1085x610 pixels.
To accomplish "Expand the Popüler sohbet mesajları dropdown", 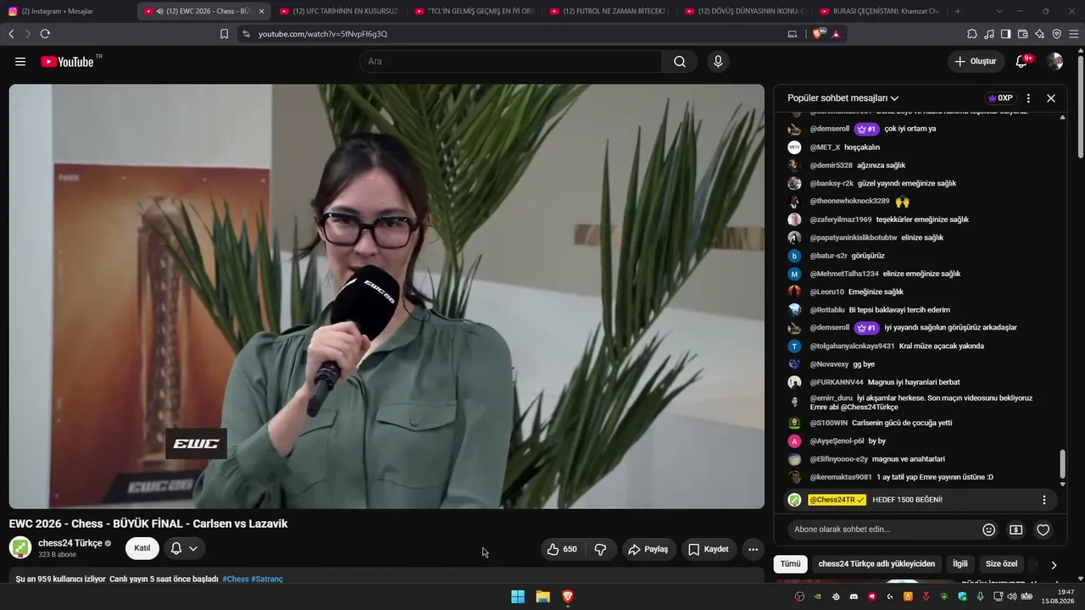I will click(x=843, y=98).
